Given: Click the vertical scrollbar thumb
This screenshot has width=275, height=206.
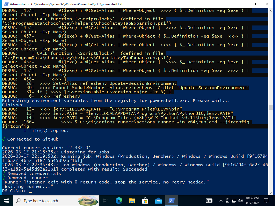Looking at the screenshot, I should coord(271,107).
